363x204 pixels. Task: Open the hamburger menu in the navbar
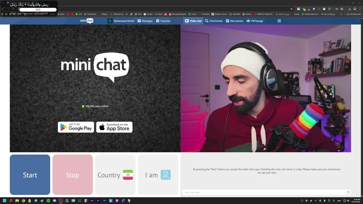click(279, 21)
